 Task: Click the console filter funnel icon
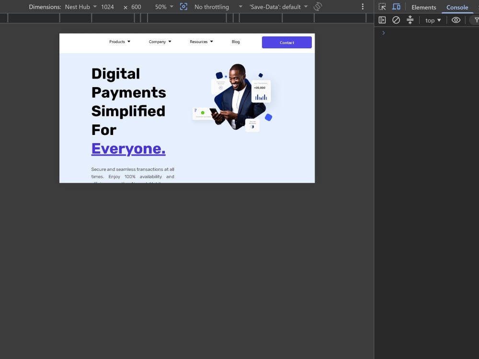tap(476, 20)
